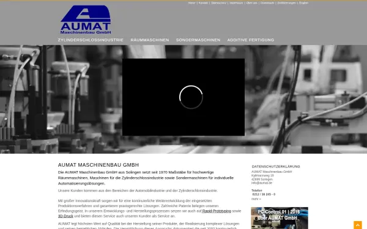Click the AUMAT Maschinenbau GmbH logo
The image size is (367, 229).
(x=86, y=20)
